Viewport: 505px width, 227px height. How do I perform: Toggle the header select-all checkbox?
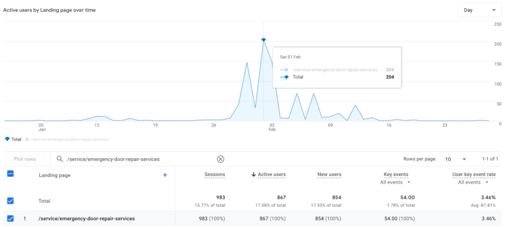(x=10, y=174)
